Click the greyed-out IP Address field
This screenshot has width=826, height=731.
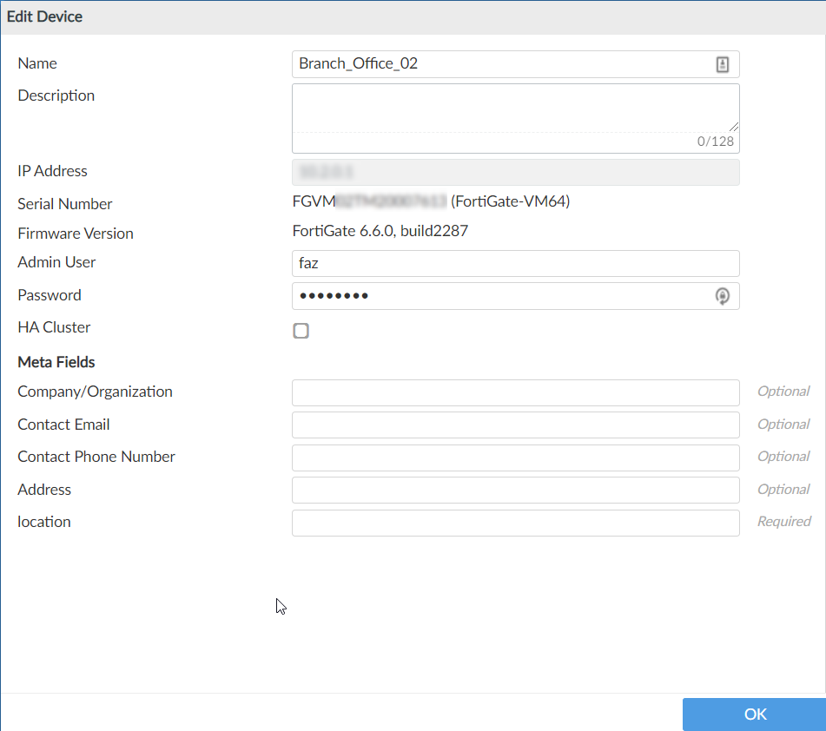(515, 172)
